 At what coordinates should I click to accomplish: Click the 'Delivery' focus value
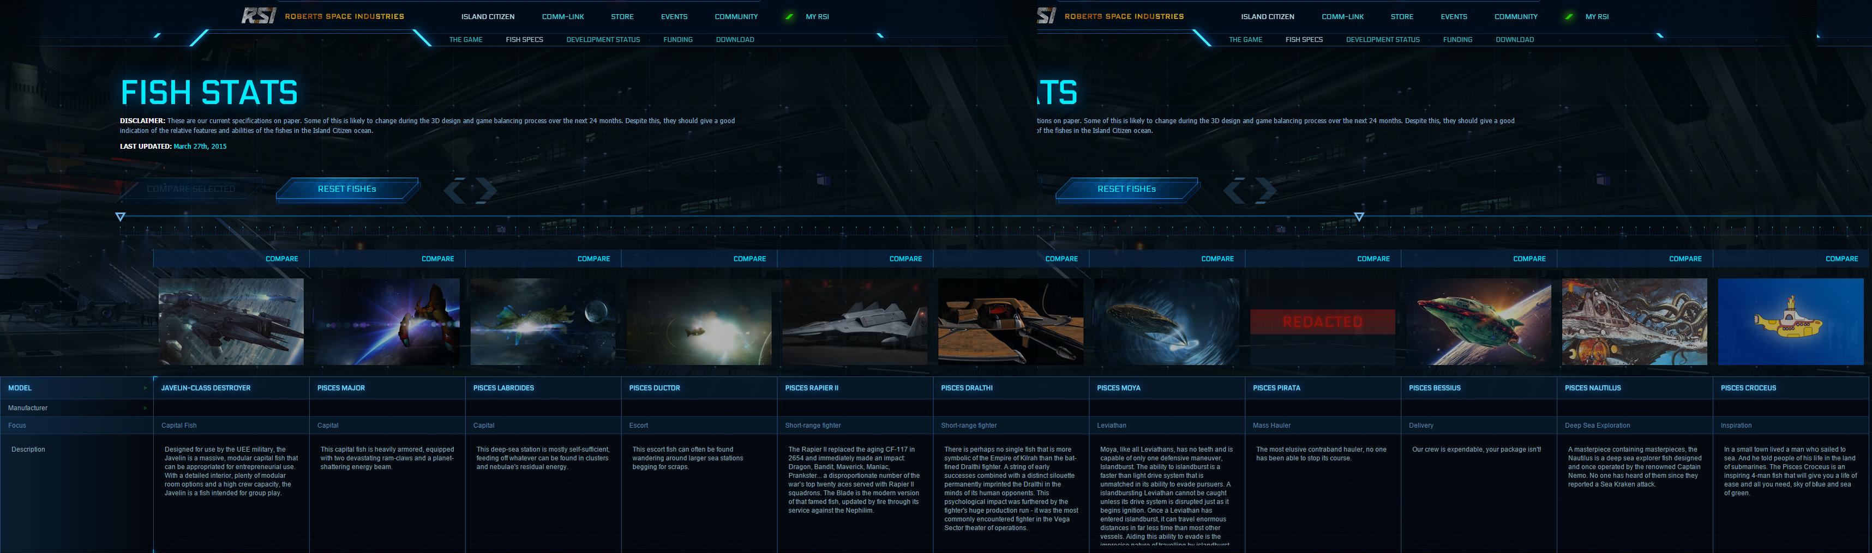(1421, 426)
